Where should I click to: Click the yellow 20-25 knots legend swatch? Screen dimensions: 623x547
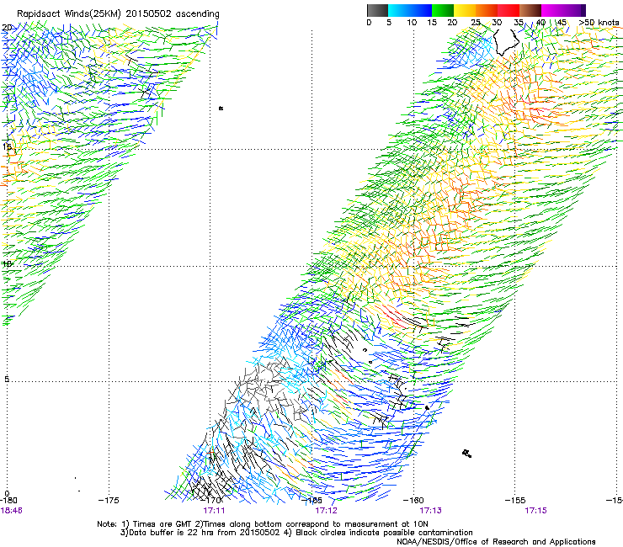(x=464, y=10)
